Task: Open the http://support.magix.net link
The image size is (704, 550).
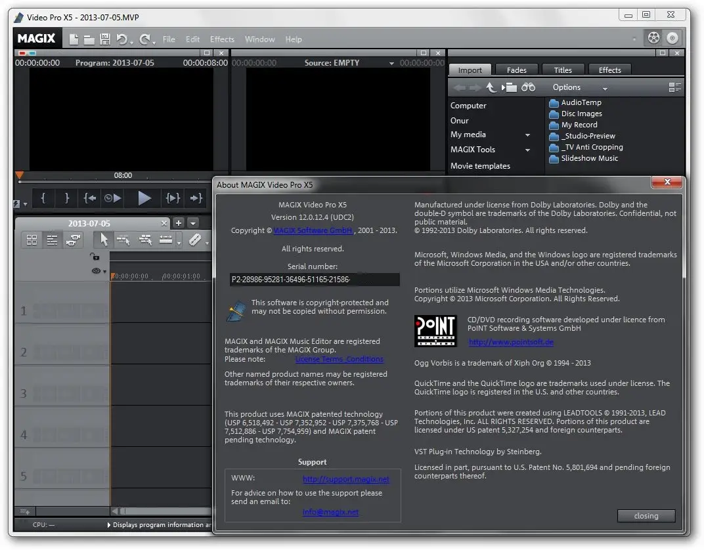Action: pyautogui.click(x=345, y=479)
